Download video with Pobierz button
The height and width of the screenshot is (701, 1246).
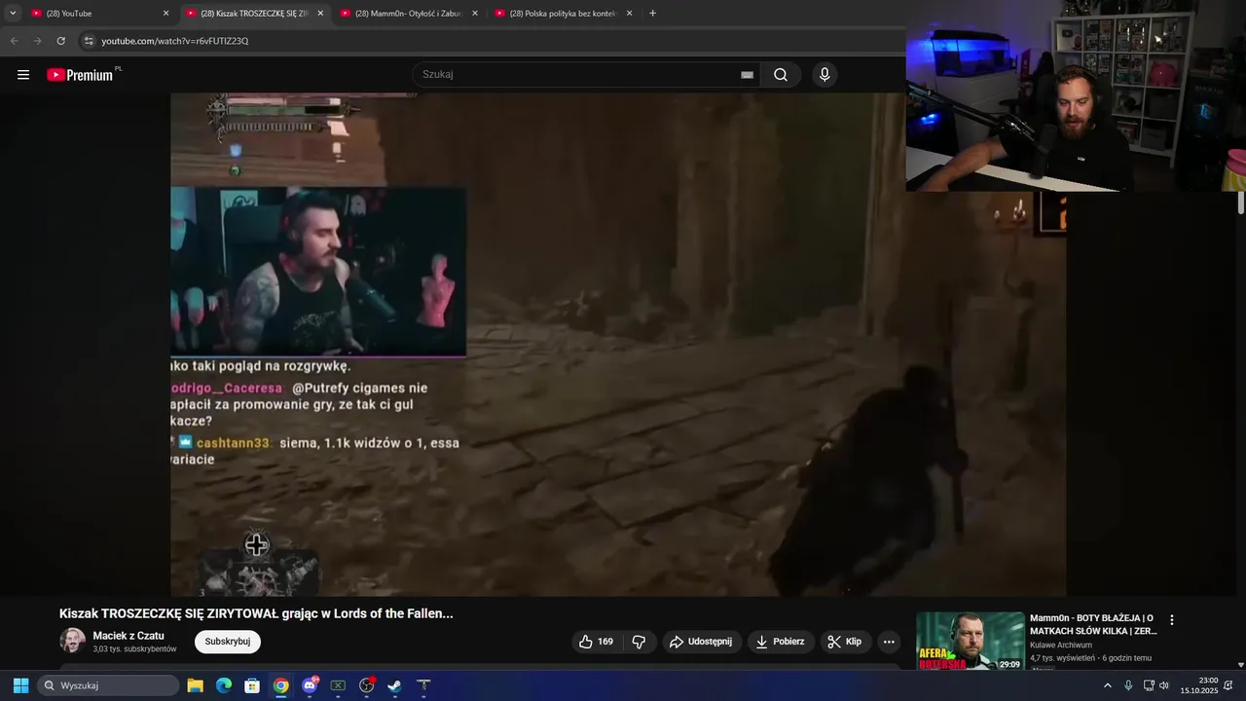click(x=781, y=642)
